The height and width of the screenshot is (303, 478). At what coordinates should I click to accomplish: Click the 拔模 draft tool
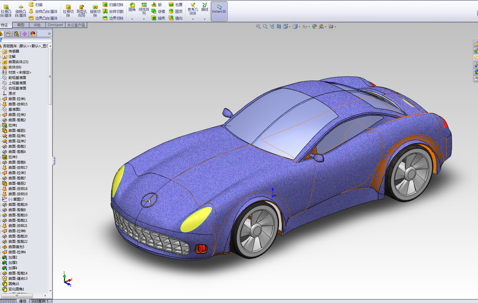pyautogui.click(x=158, y=11)
